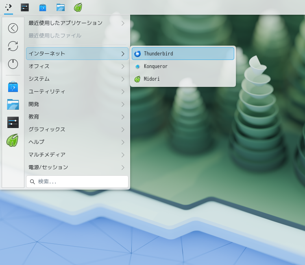This screenshot has width=305, height=265.
Task: Expand the システム category
Action: coord(77,79)
